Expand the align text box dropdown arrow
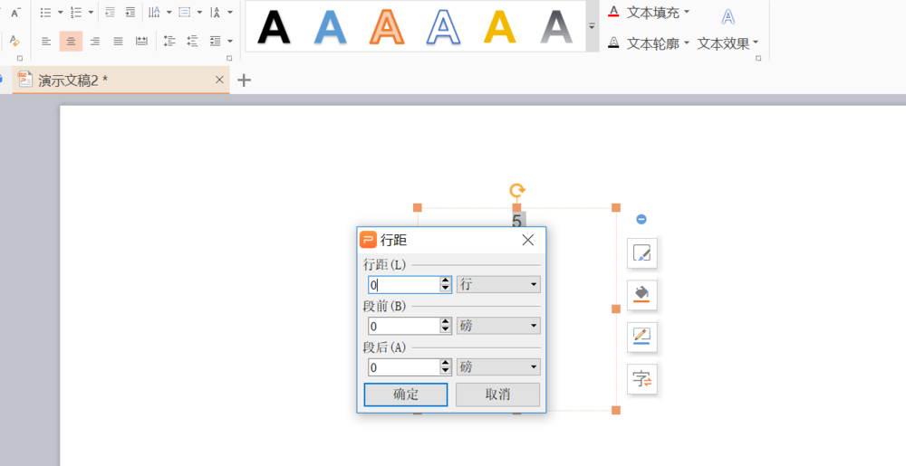This screenshot has height=466, width=906. click(199, 12)
